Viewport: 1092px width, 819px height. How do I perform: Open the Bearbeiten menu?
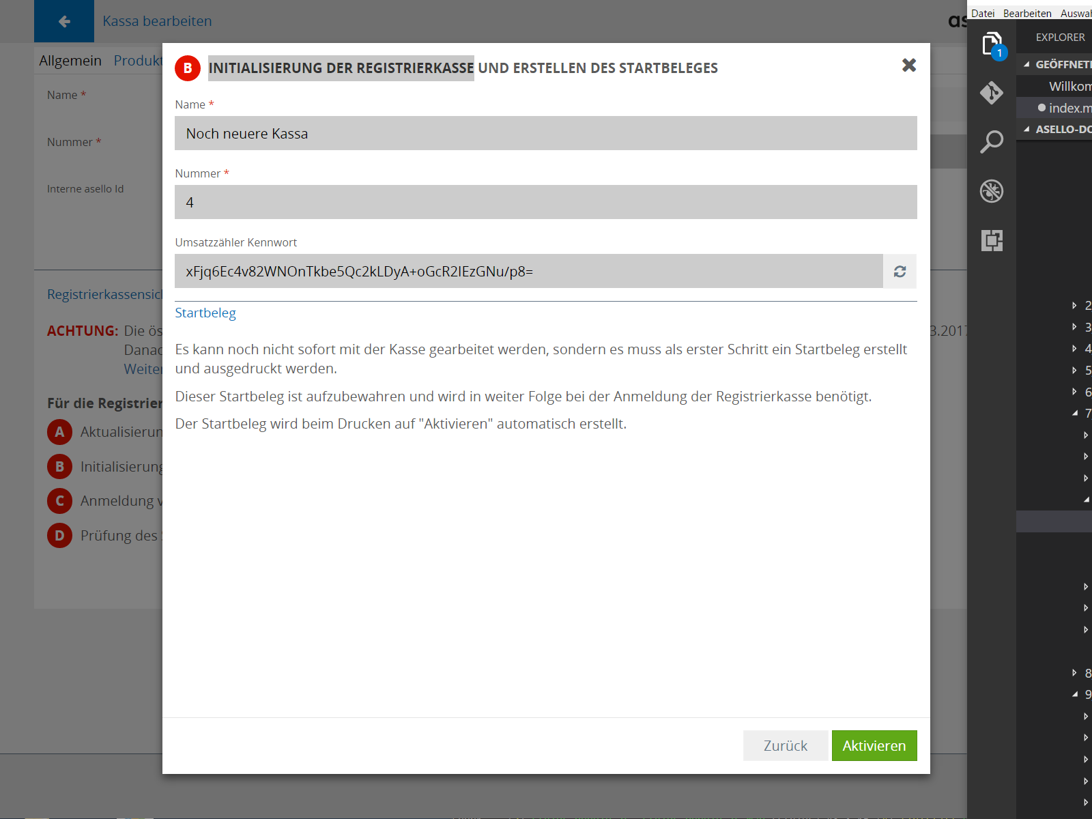(1026, 14)
